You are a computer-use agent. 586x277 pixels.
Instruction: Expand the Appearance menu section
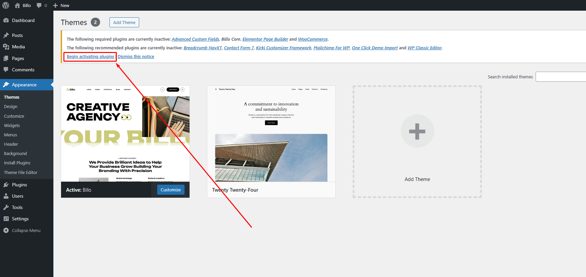pyautogui.click(x=24, y=85)
